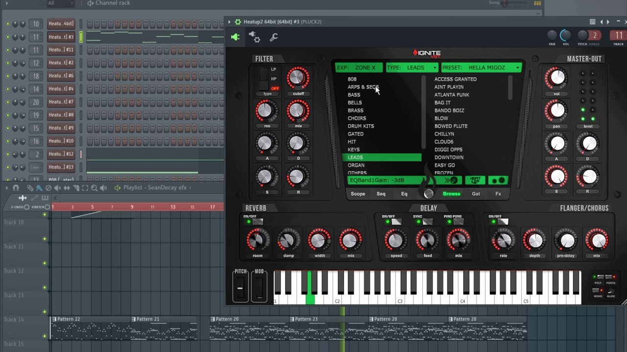
Task: Select the Pattern 23 clip on Track 14
Action: tap(329, 328)
